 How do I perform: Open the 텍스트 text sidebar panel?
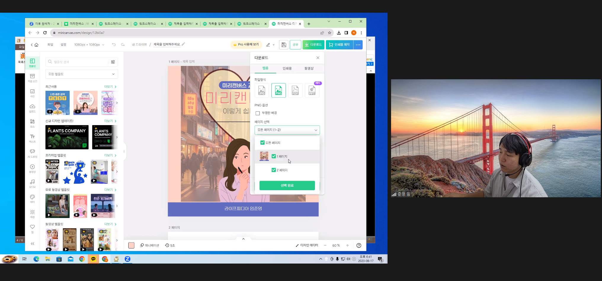[32, 138]
